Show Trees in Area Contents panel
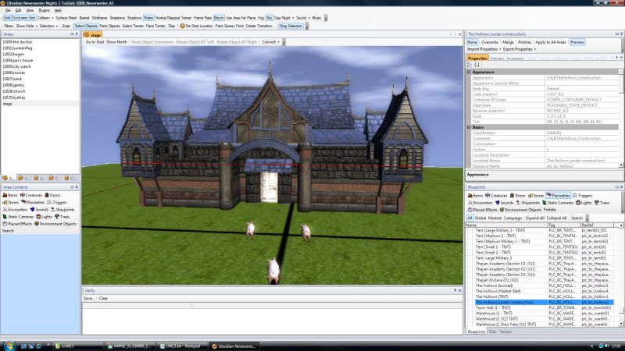Viewport: 625px width, 351px height. pos(62,217)
